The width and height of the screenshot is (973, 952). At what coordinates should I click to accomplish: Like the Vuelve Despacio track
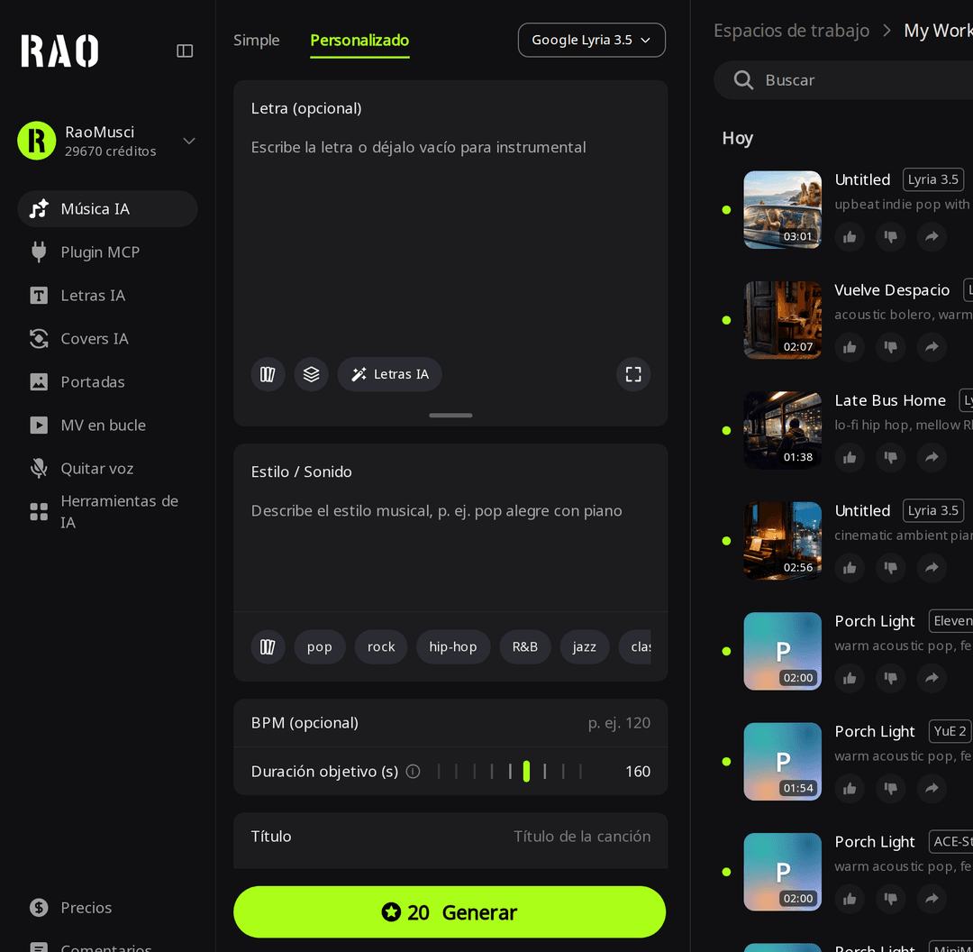(850, 347)
